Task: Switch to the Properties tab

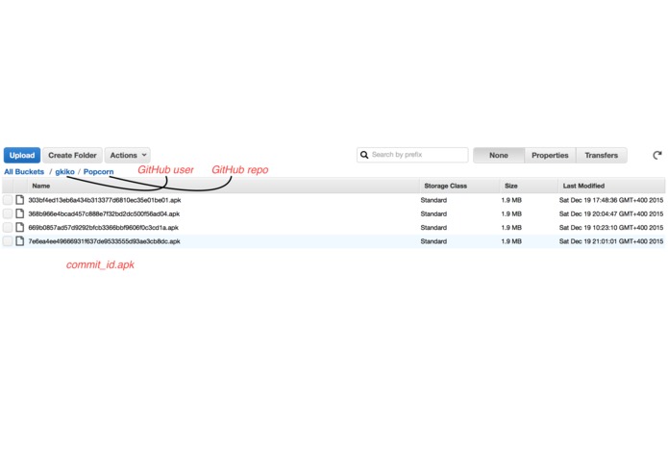Action: [x=550, y=155]
